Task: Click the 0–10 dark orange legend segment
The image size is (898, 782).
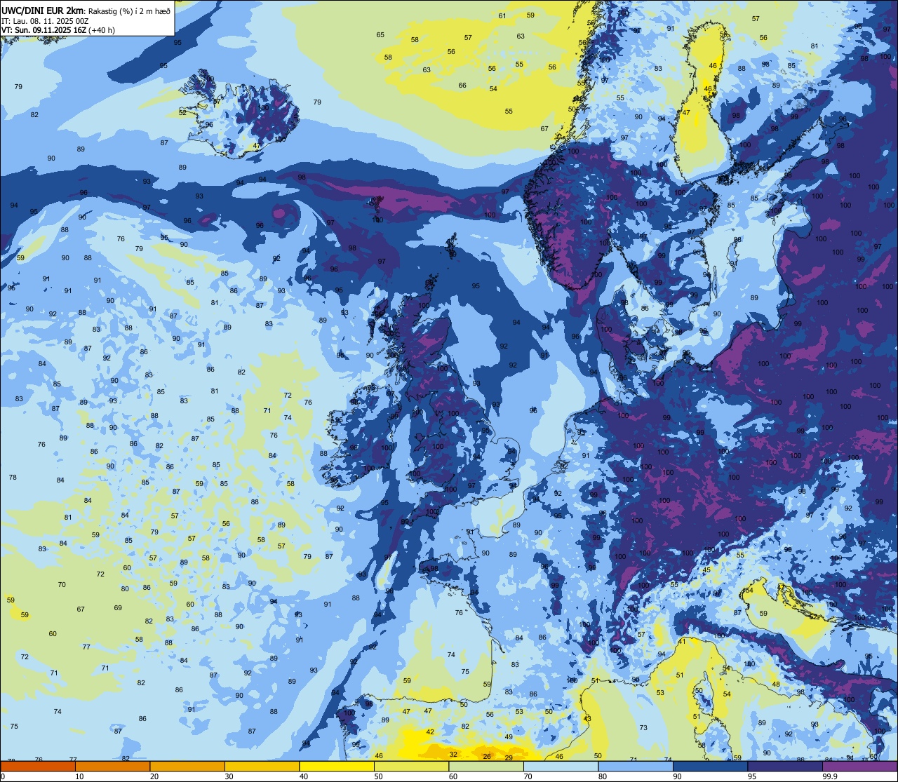Action: [x=38, y=766]
